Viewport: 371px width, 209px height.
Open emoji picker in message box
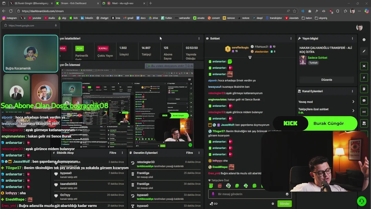click(287, 194)
